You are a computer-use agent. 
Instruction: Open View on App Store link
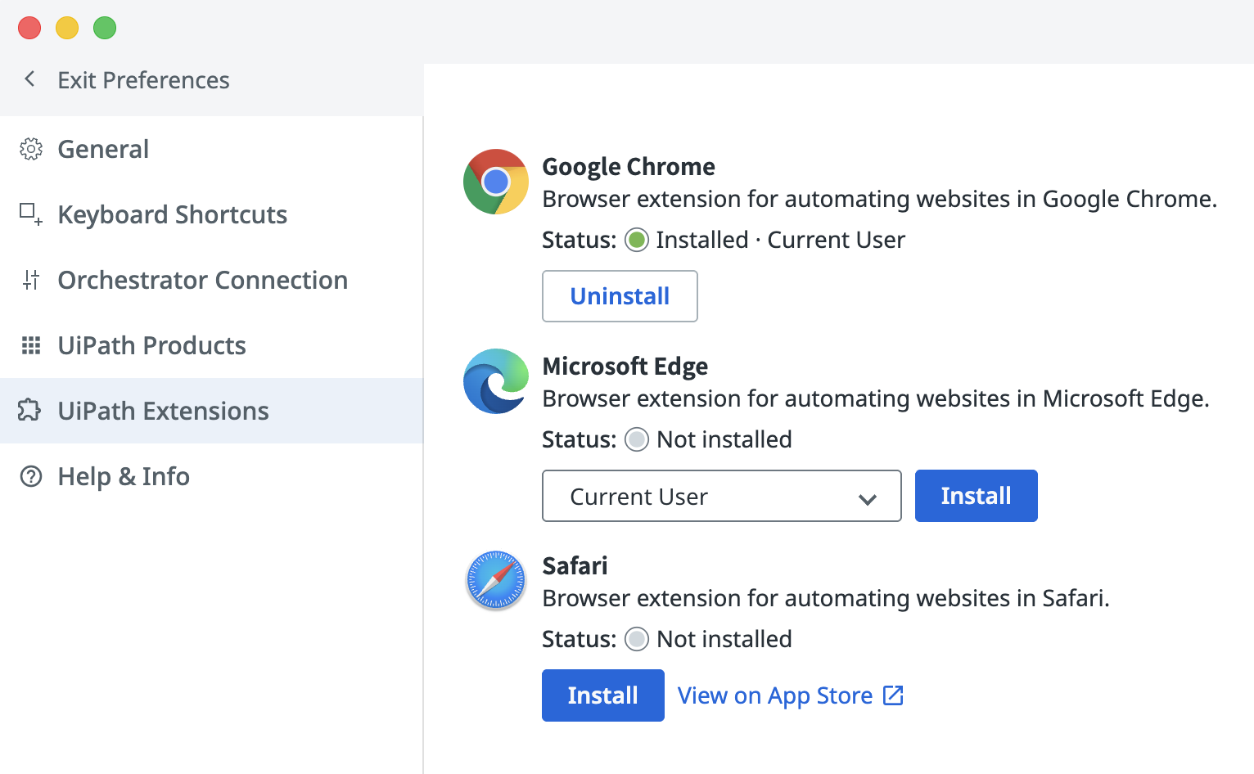pos(791,695)
